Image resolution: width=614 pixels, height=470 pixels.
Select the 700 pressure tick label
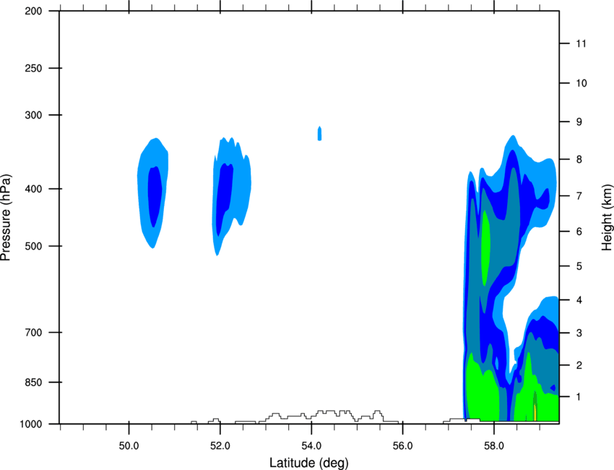pyautogui.click(x=33, y=333)
